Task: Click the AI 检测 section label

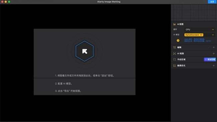Action: [181, 53]
